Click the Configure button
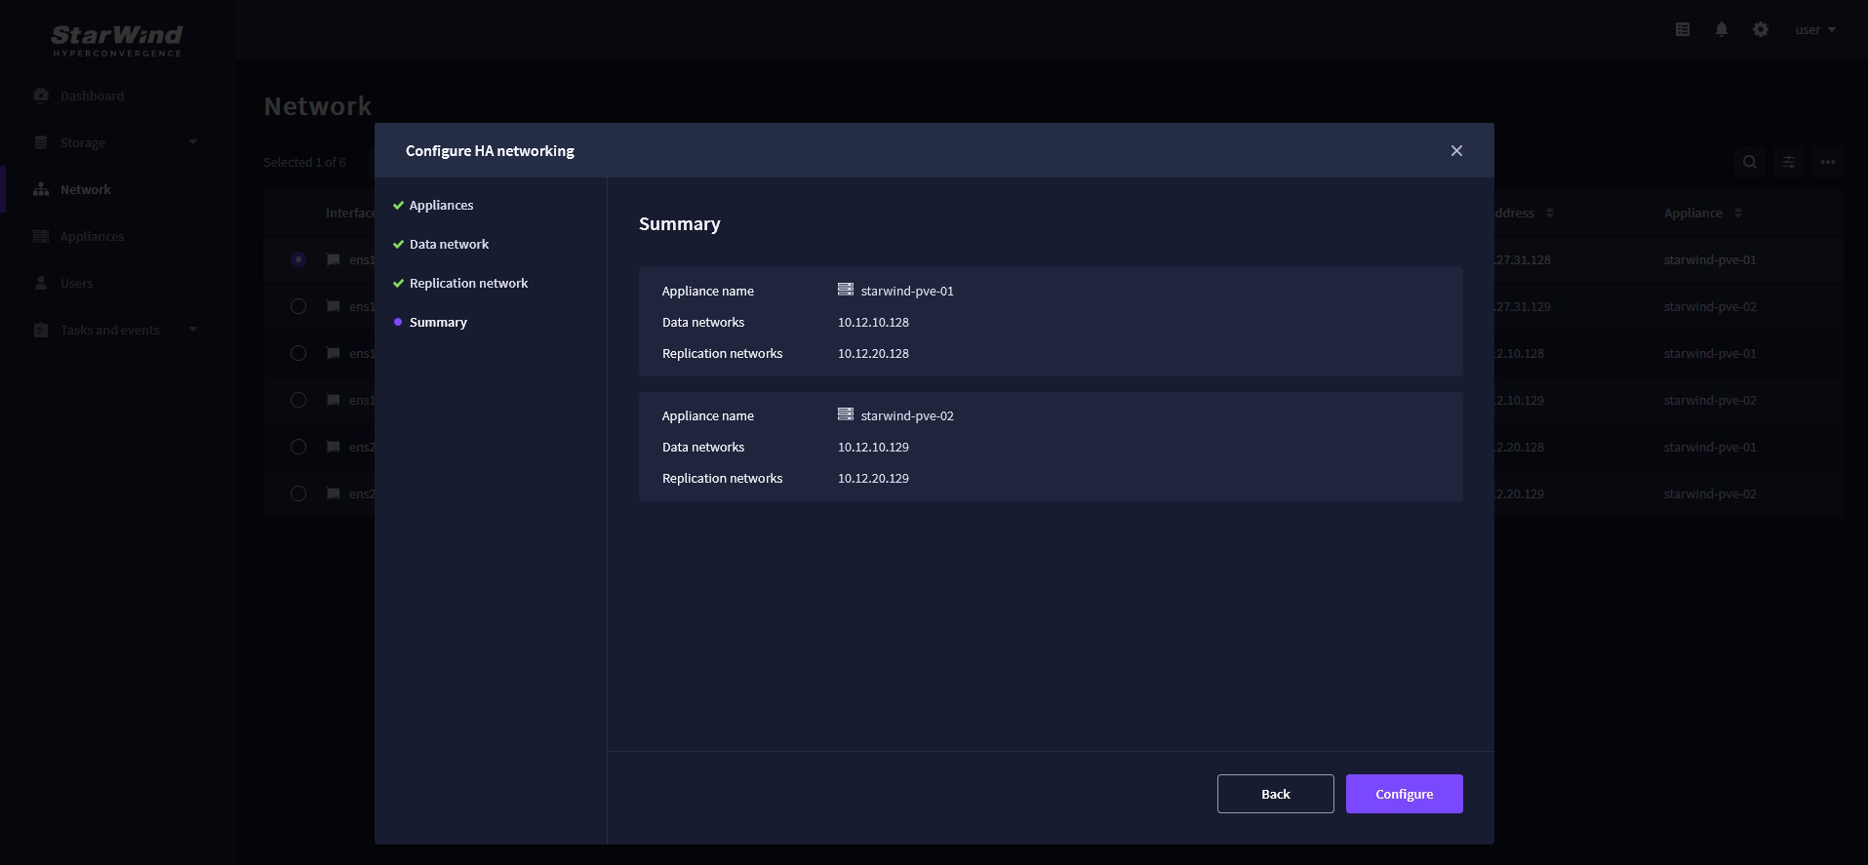The image size is (1868, 865). [1404, 794]
